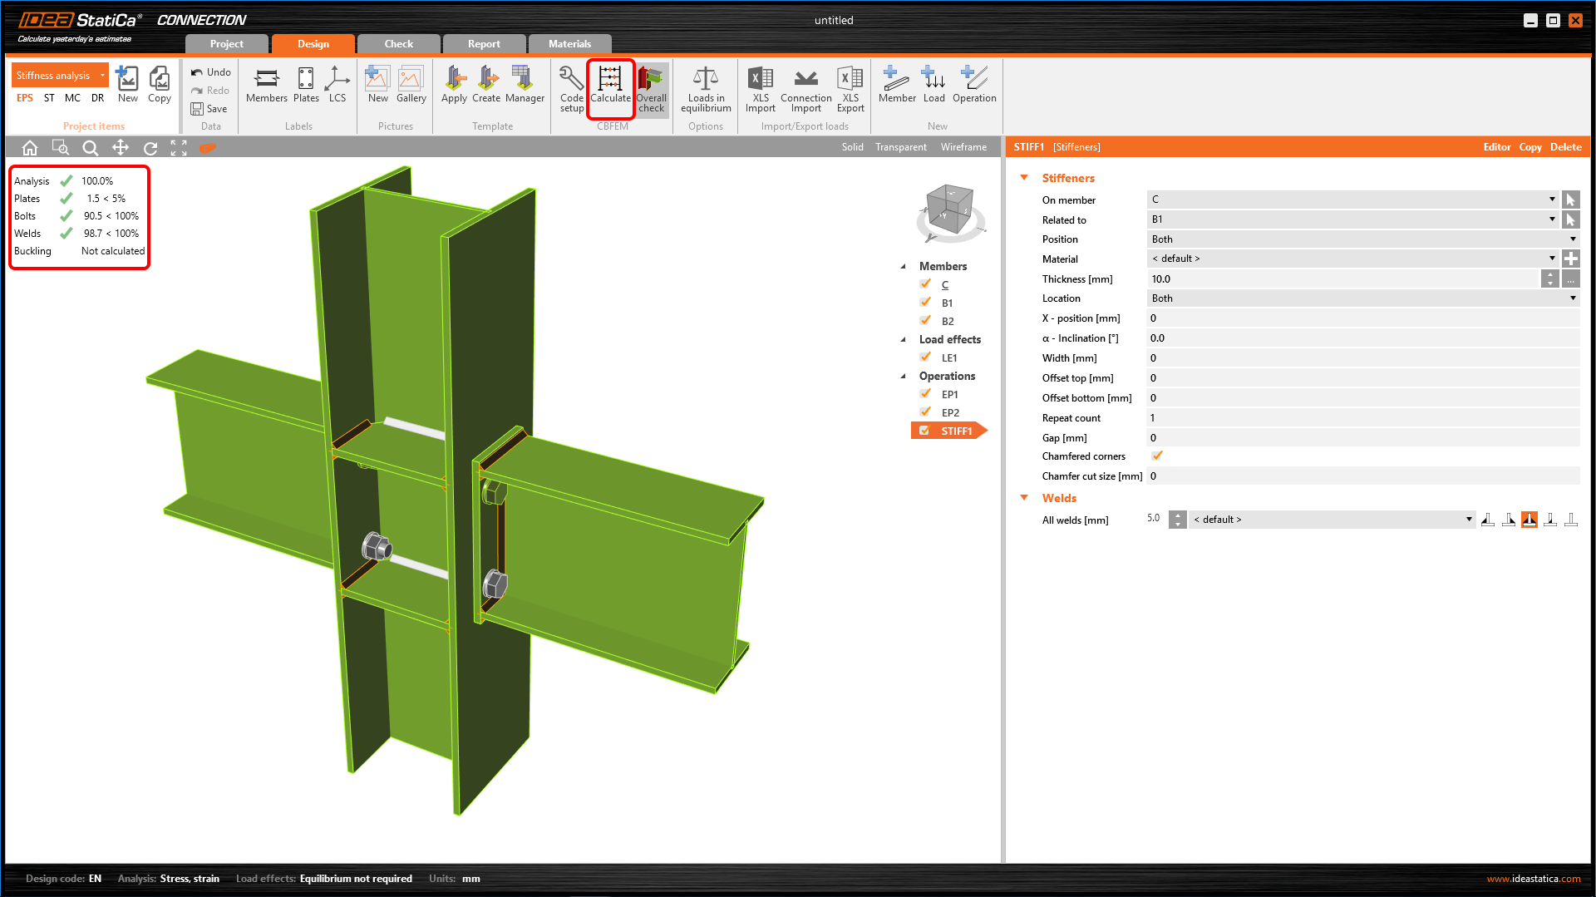The height and width of the screenshot is (897, 1596).
Task: Open the Position dropdown
Action: pyautogui.click(x=1362, y=239)
